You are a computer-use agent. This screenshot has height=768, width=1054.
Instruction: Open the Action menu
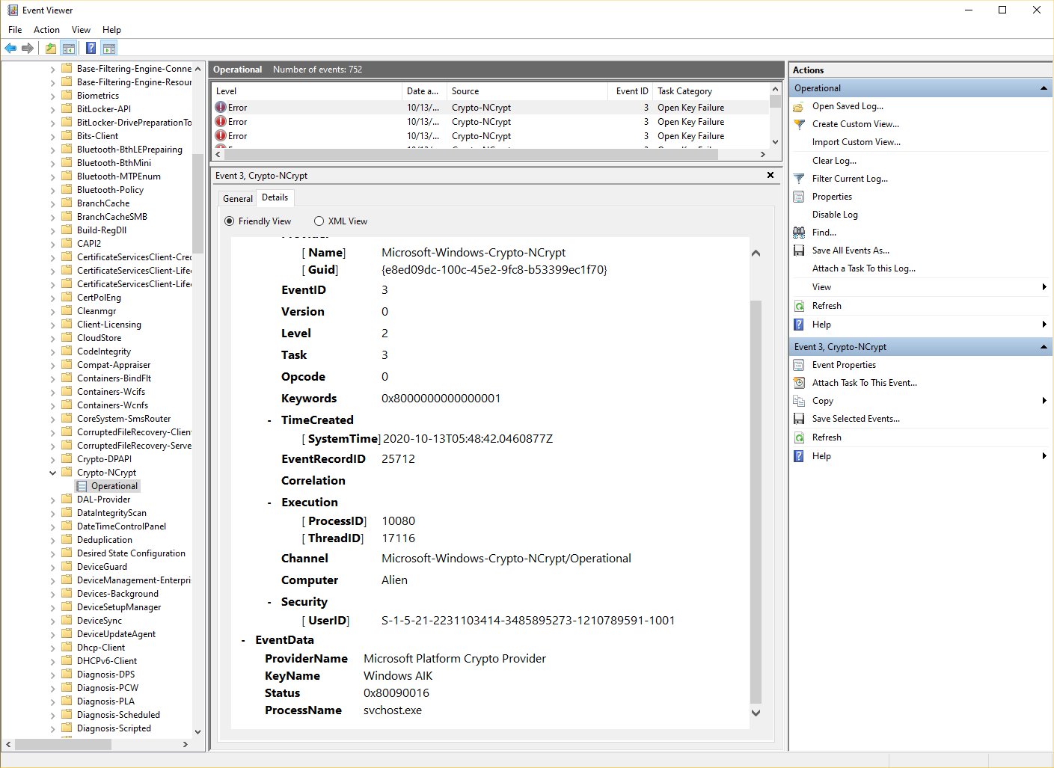click(x=46, y=29)
